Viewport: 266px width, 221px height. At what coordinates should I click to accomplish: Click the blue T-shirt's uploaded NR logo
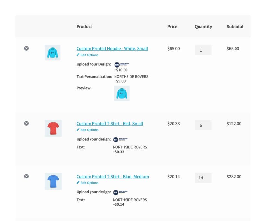pyautogui.click(x=120, y=192)
